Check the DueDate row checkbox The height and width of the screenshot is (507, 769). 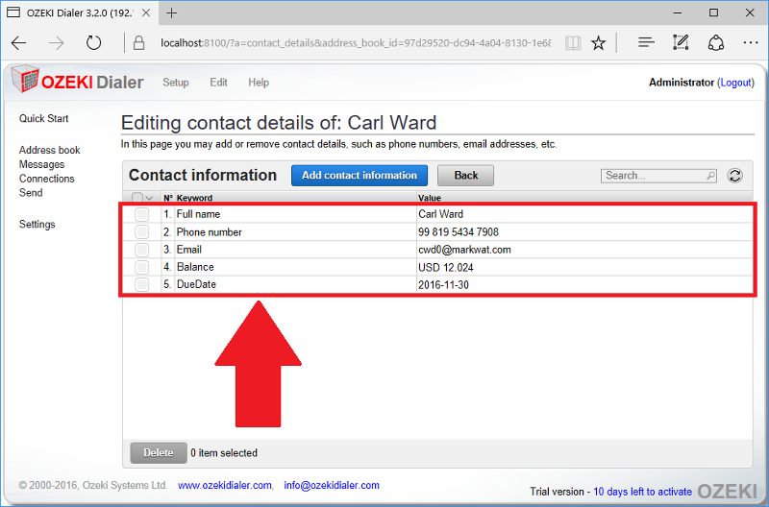tap(141, 285)
